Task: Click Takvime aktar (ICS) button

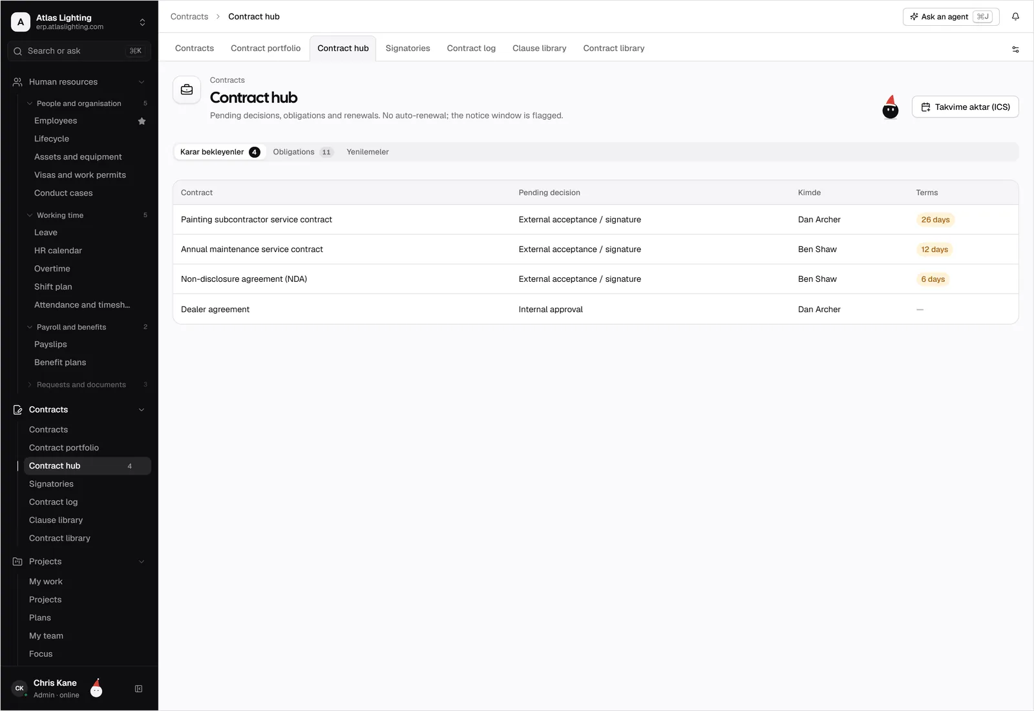Action: pos(965,107)
